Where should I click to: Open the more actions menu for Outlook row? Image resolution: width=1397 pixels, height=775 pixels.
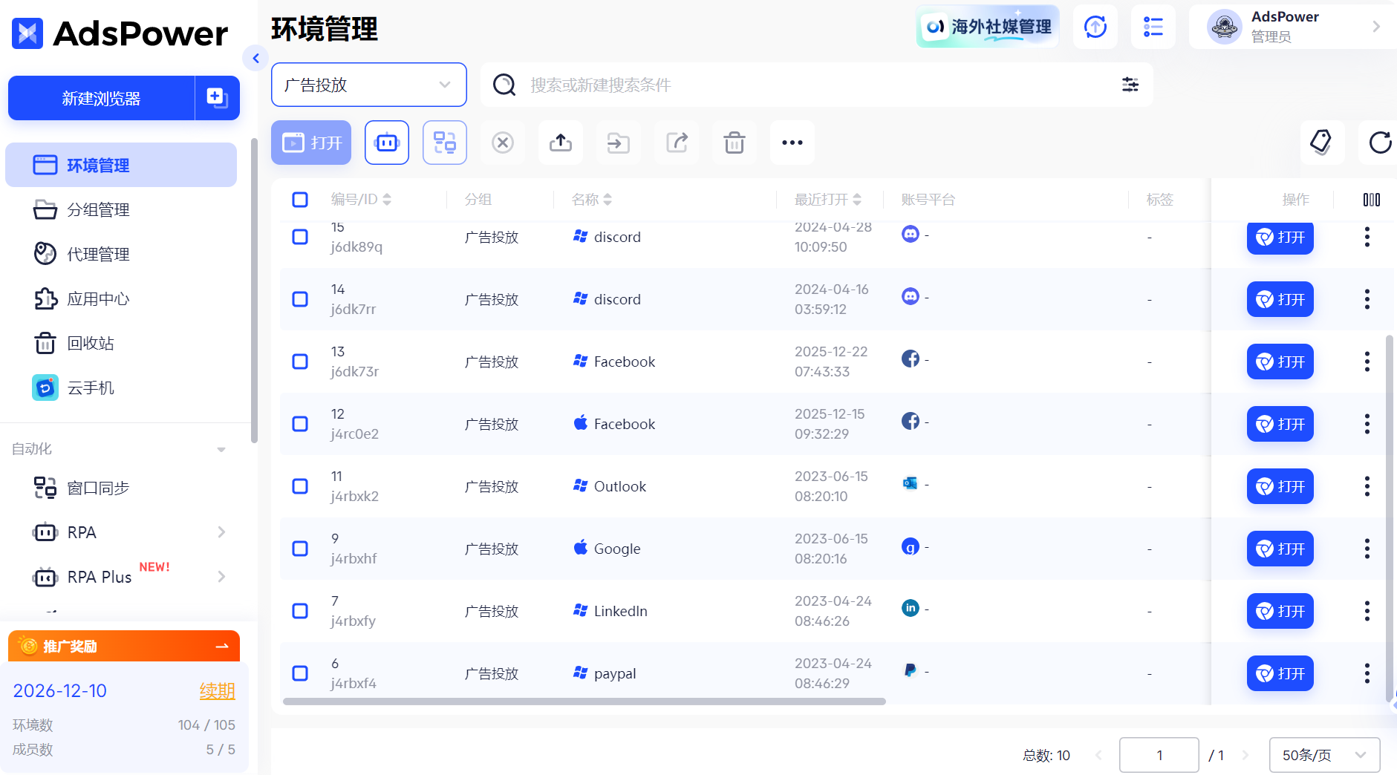[1367, 486]
